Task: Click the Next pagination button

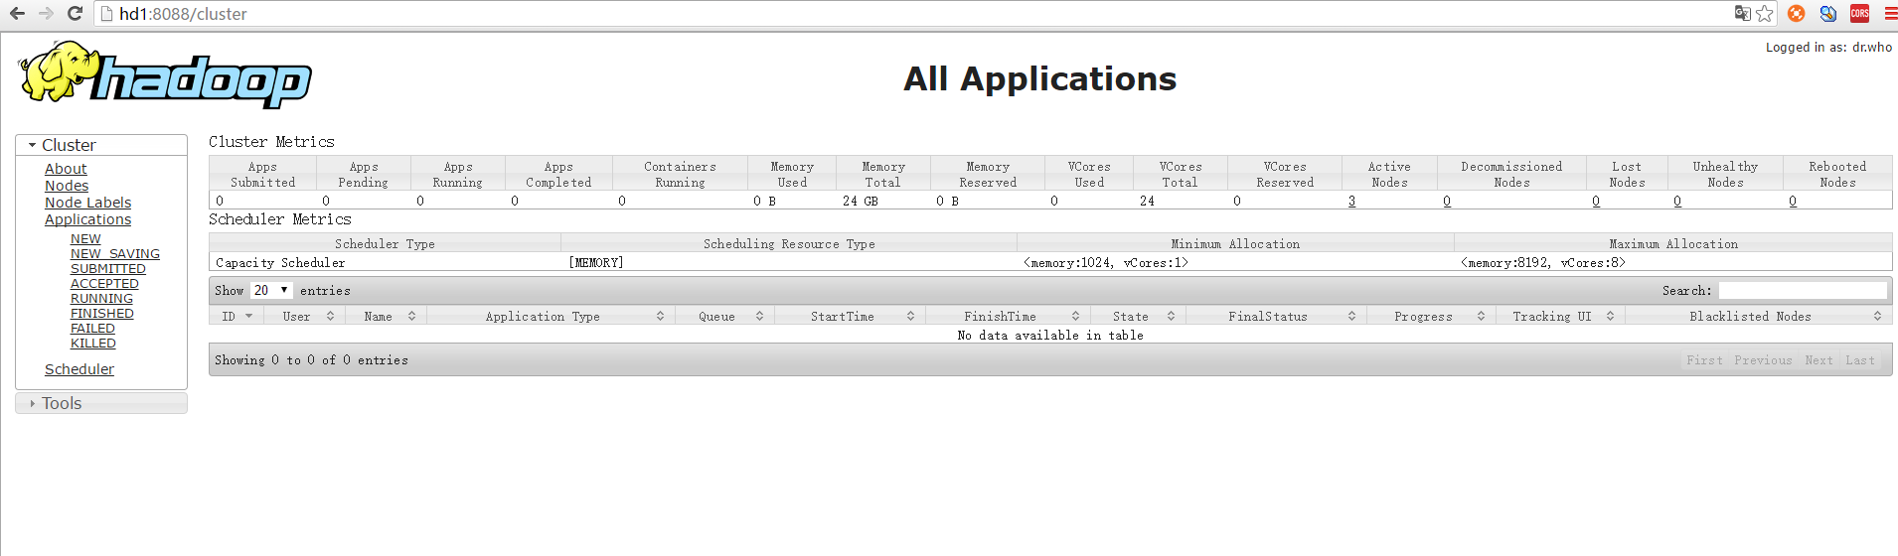Action: click(1819, 360)
